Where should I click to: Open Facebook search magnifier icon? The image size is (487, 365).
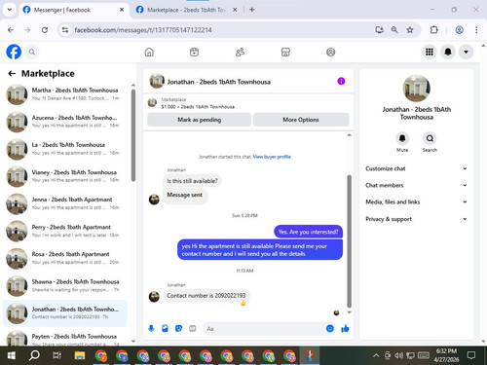[32, 52]
